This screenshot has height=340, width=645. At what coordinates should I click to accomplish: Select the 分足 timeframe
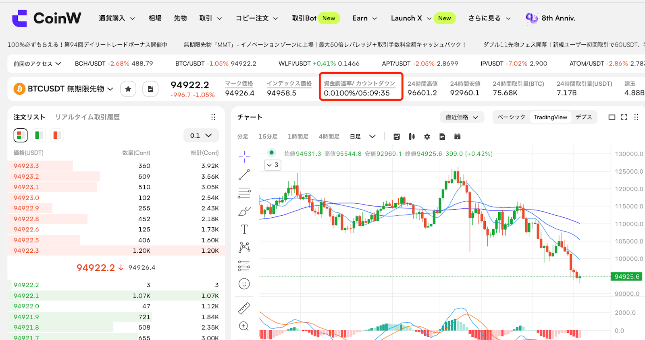[243, 137]
